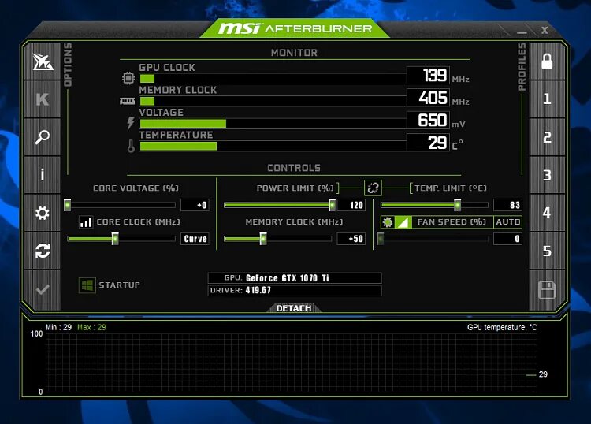Screen dimensions: 591x424
Task: Click fan speed user-defined gear icon
Action: coord(388,222)
